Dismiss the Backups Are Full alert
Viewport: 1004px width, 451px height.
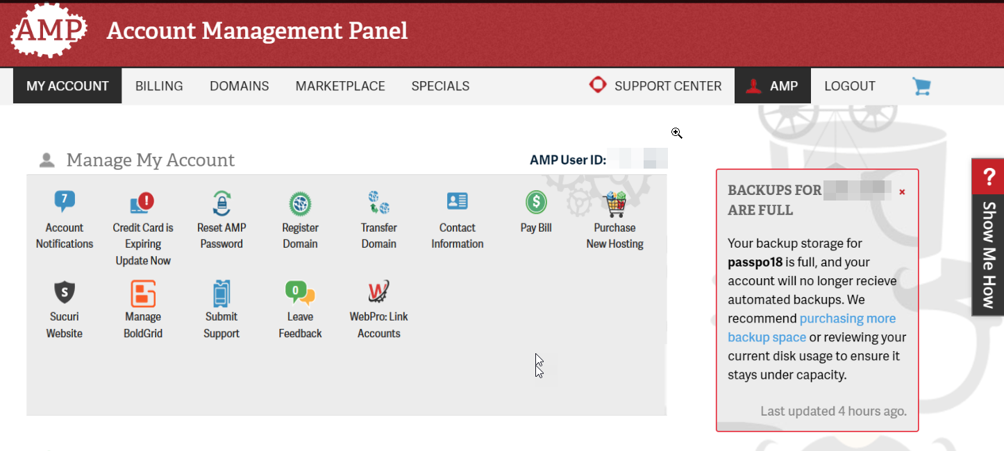coord(902,192)
